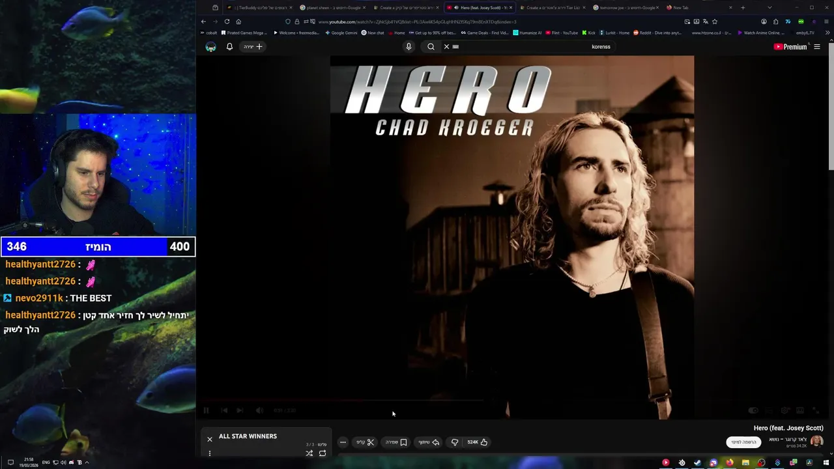Open the Reddit bookmark
This screenshot has height=469, width=834.
point(657,33)
